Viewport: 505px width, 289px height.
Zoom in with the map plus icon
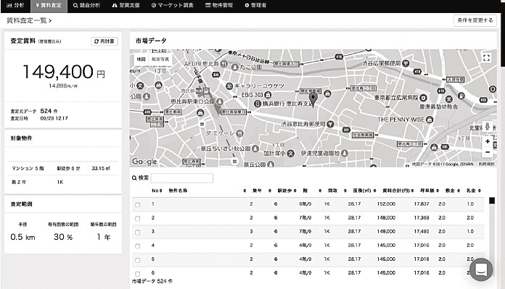click(x=488, y=141)
